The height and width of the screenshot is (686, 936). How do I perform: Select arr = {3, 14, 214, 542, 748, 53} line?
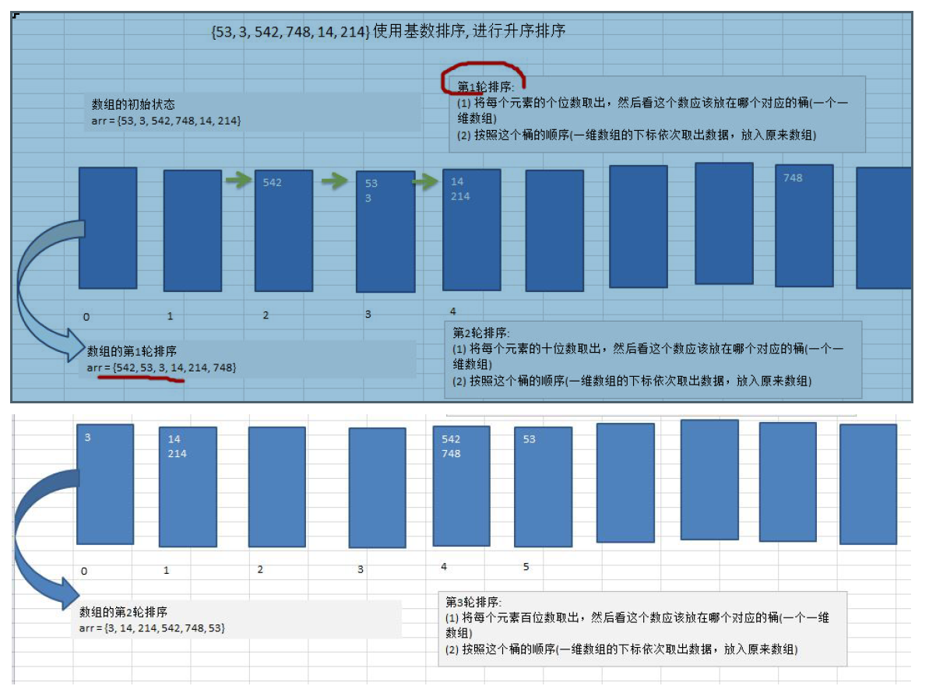153,628
